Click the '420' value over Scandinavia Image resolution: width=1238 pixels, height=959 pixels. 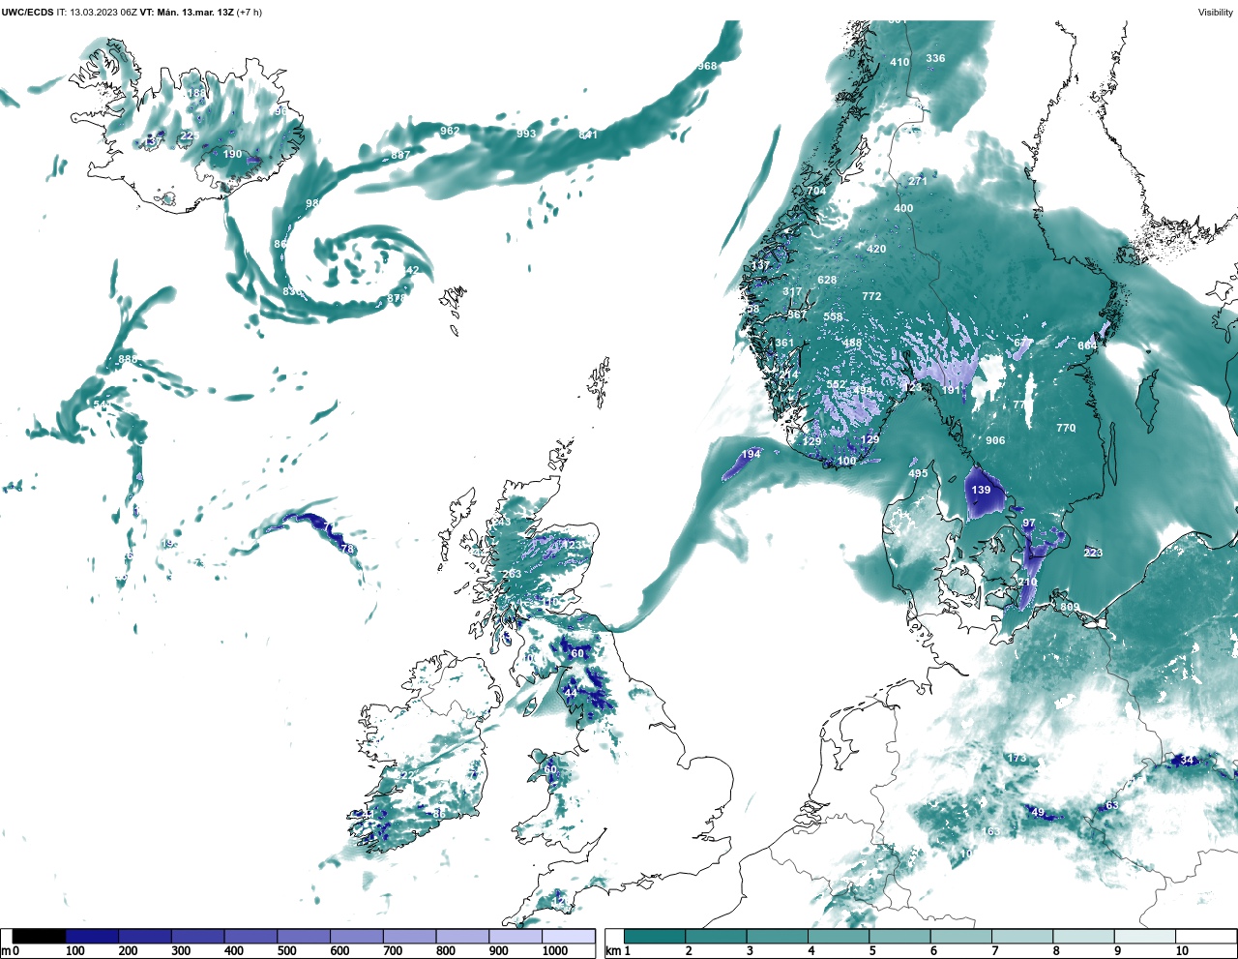pyautogui.click(x=876, y=249)
